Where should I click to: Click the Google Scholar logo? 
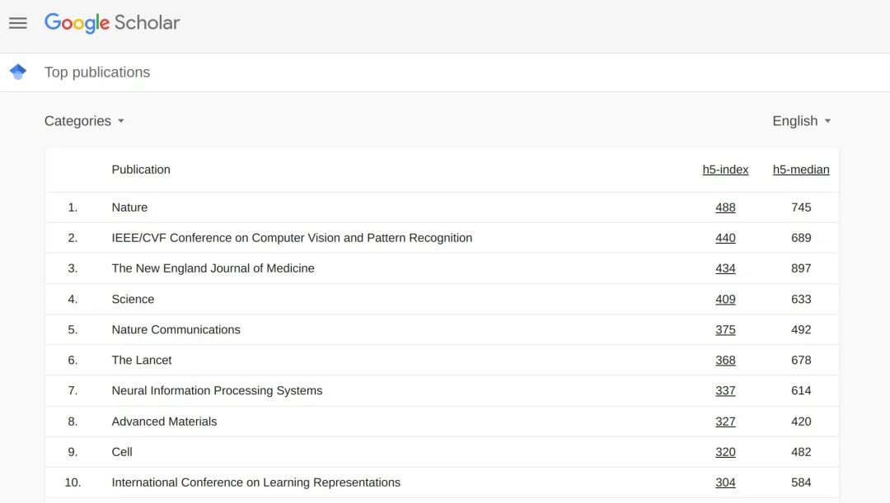point(112,23)
